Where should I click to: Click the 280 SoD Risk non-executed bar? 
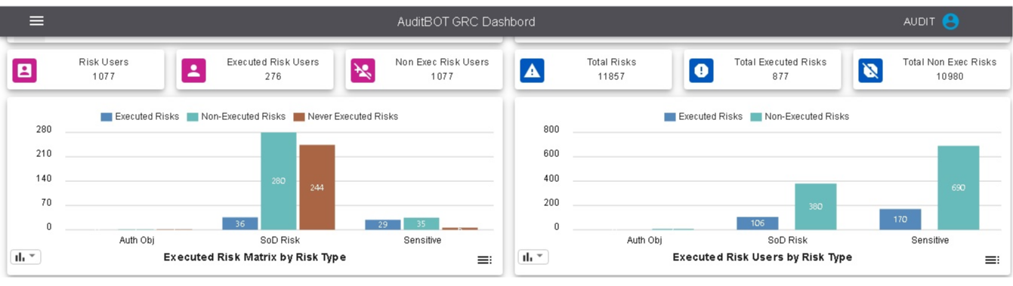point(279,181)
